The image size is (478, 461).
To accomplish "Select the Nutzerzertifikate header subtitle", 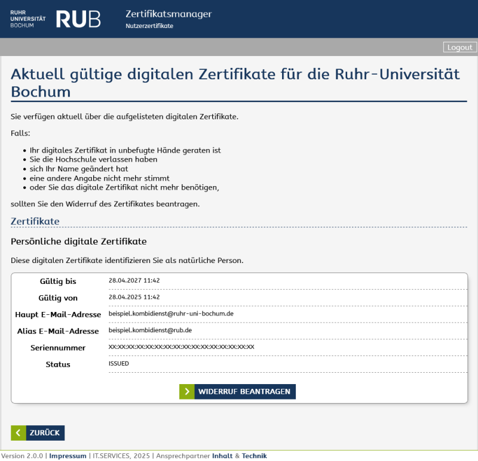I will click(x=149, y=26).
